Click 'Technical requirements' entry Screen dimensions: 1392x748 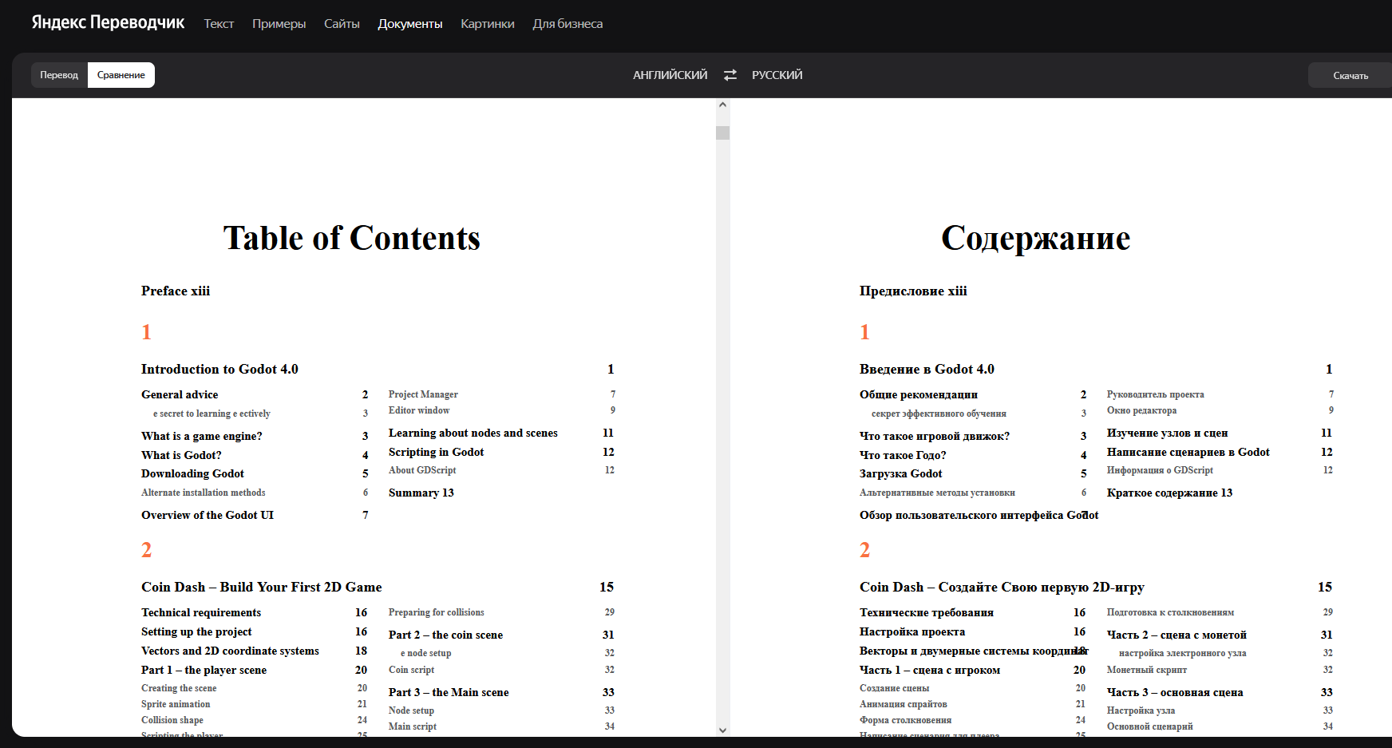tap(201, 612)
